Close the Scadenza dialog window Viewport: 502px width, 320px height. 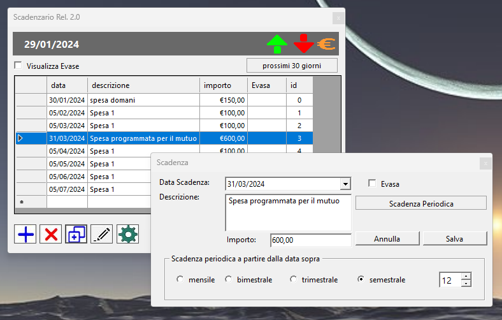click(x=485, y=163)
